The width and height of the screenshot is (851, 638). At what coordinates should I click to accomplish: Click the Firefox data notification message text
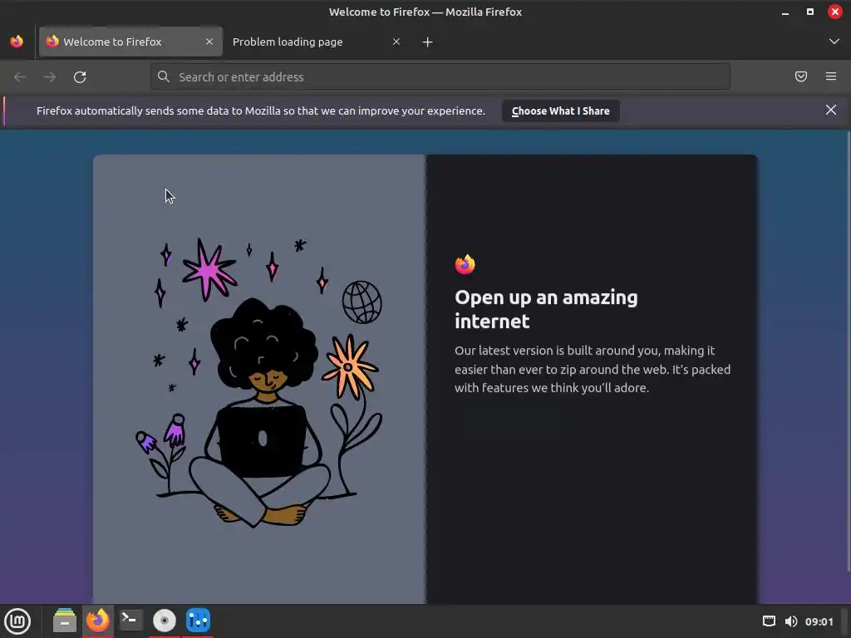point(260,110)
